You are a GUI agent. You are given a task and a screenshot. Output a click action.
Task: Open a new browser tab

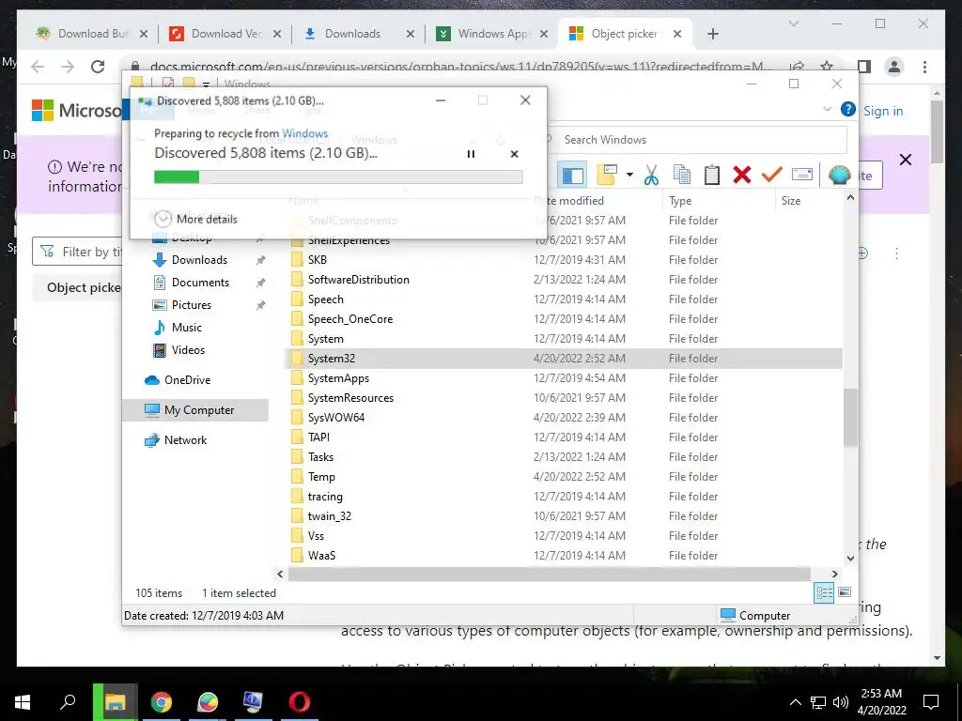pyautogui.click(x=712, y=34)
